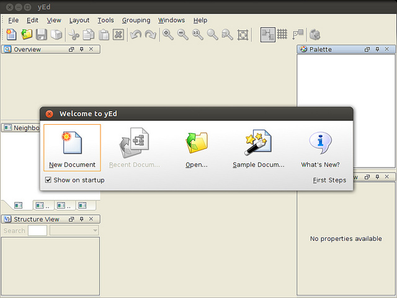Click the Neighborhood panel title icon

click(8, 127)
